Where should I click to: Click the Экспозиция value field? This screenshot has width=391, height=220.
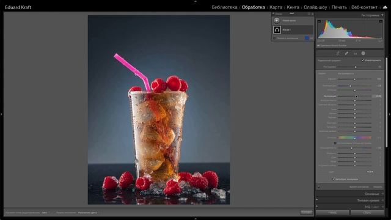point(377,96)
